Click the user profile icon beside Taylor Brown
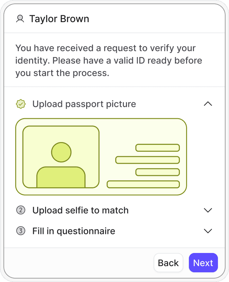The image size is (229, 282). coord(20,19)
